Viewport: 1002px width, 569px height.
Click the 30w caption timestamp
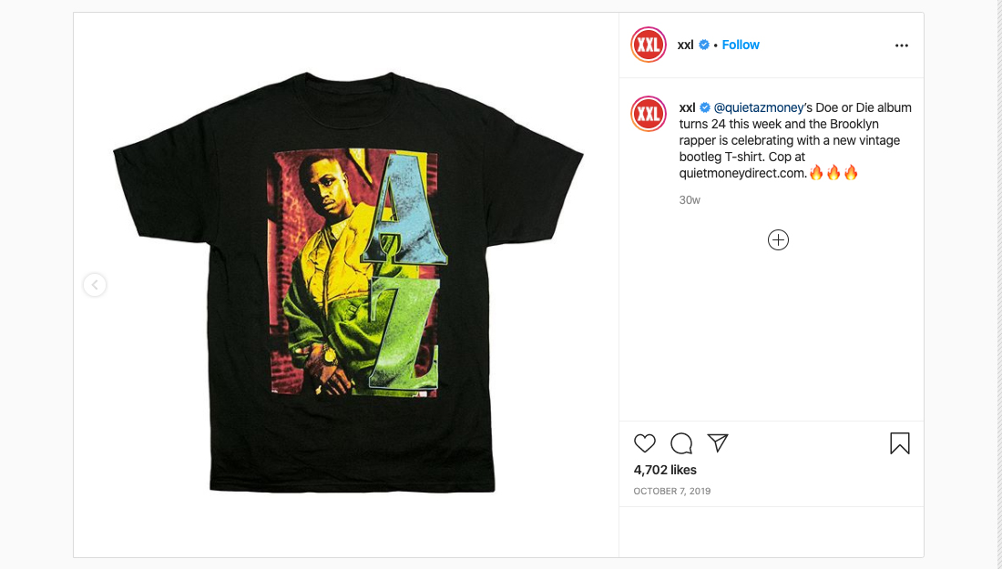pyautogui.click(x=690, y=200)
